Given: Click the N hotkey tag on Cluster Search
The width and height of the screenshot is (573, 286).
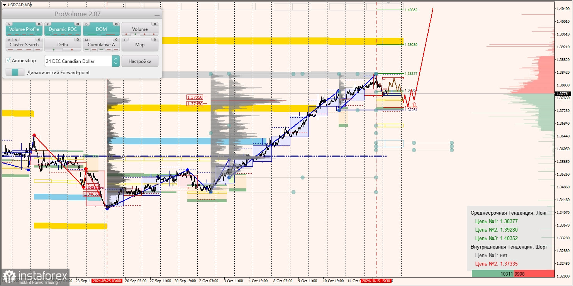Looking at the screenshot, I should click(15, 39).
